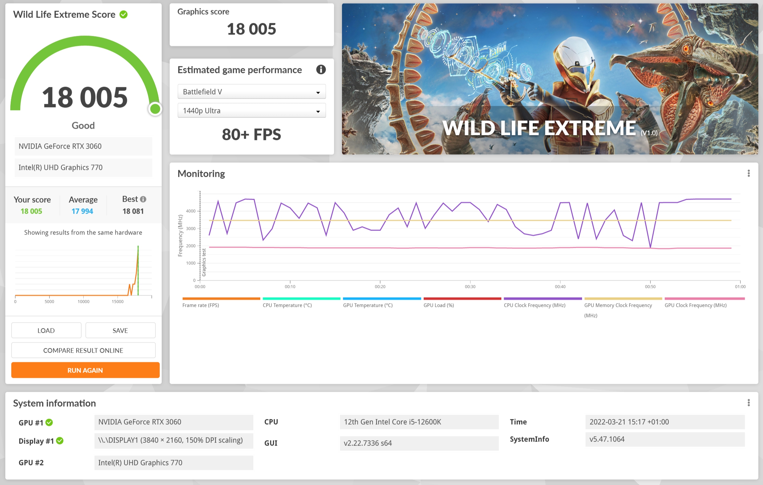The width and height of the screenshot is (763, 485).
Task: Click the purple CPU Clock Frequency color bar
Action: pyautogui.click(x=543, y=299)
